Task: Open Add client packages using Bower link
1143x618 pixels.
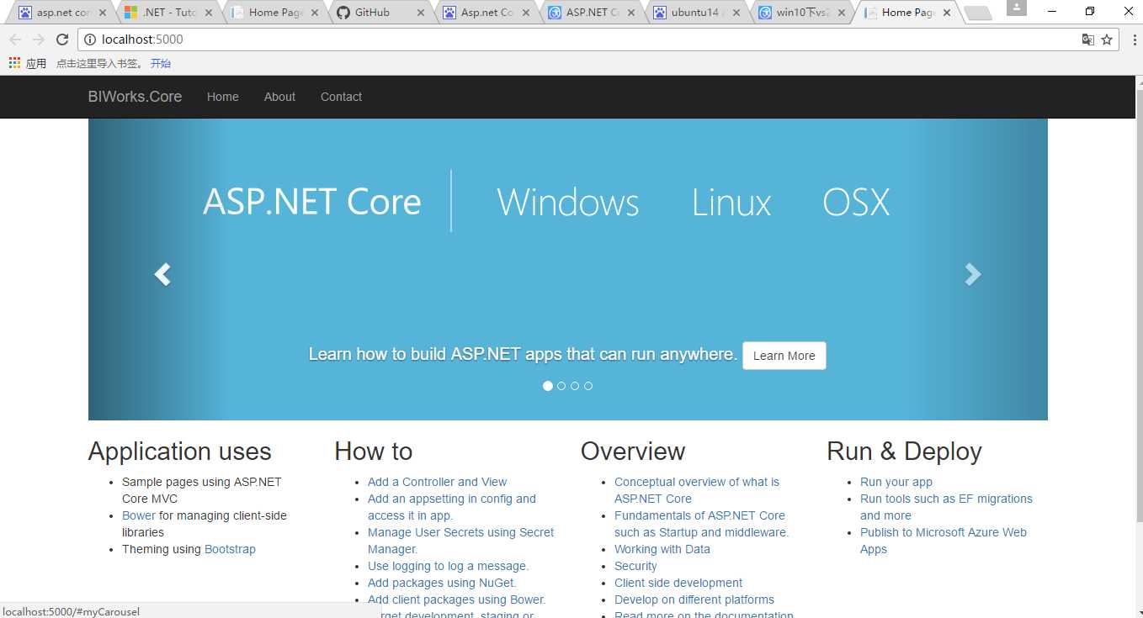Action: tap(456, 600)
